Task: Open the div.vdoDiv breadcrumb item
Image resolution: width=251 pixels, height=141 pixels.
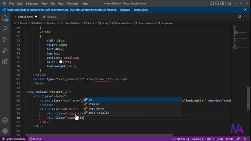Action: [x=121, y=23]
